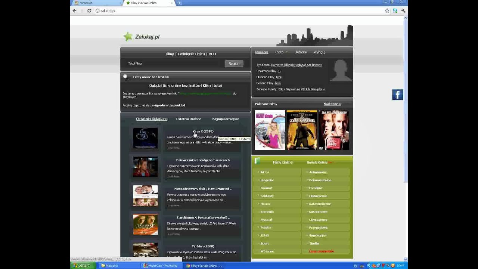Click the user avatar silhouette
The width and height of the screenshot is (478, 269).
pos(341,70)
